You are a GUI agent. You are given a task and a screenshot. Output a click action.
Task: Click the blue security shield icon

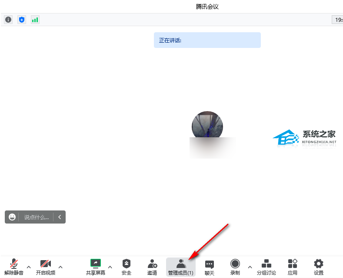22,20
